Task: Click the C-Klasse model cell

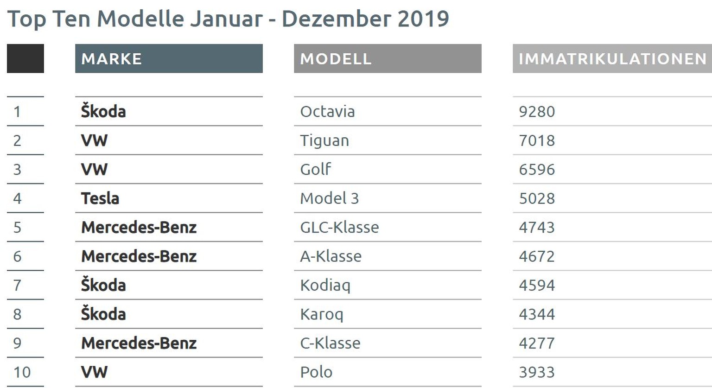Action: [330, 343]
